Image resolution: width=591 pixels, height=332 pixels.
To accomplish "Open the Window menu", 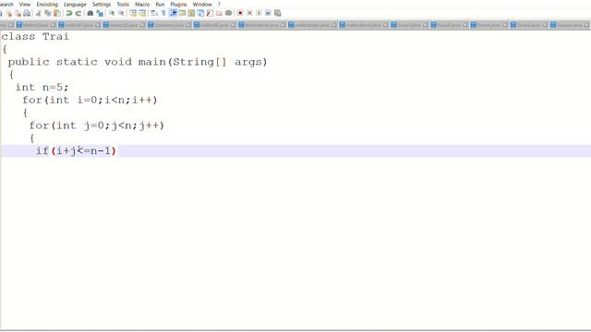I will 202,4.
